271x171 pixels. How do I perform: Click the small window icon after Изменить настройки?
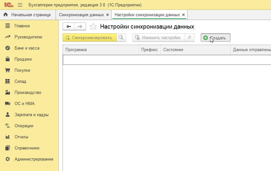pyautogui.click(x=190, y=37)
